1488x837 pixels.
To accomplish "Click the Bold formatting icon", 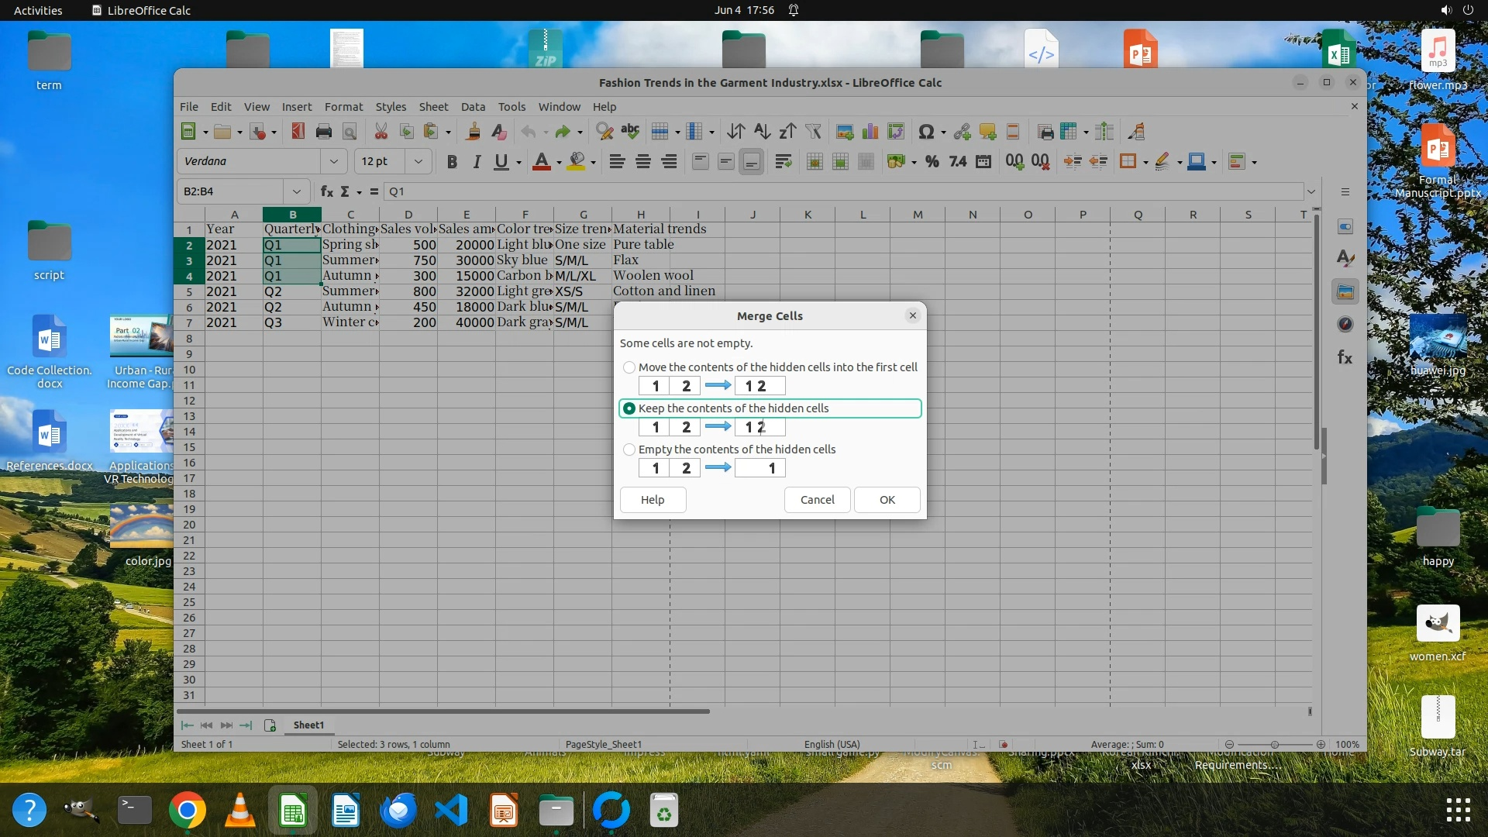I will point(452,161).
